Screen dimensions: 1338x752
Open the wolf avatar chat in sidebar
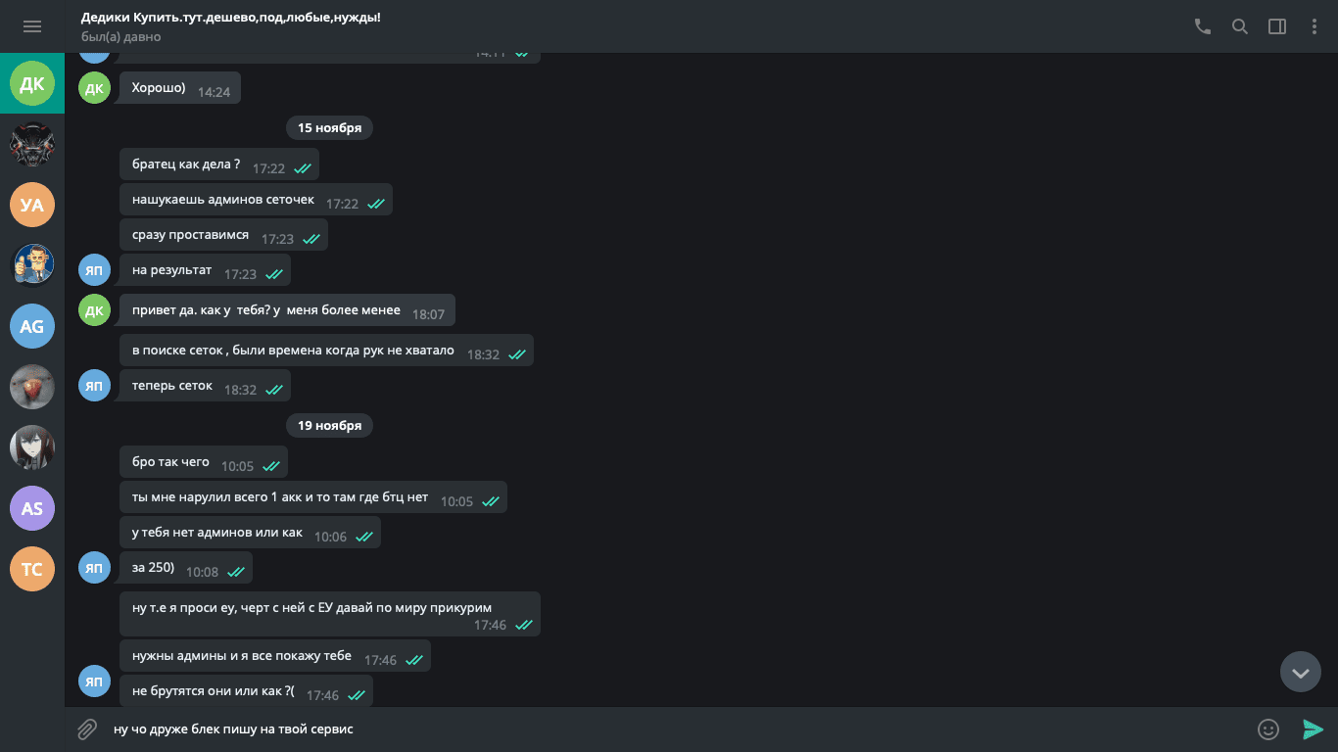tap(32, 145)
